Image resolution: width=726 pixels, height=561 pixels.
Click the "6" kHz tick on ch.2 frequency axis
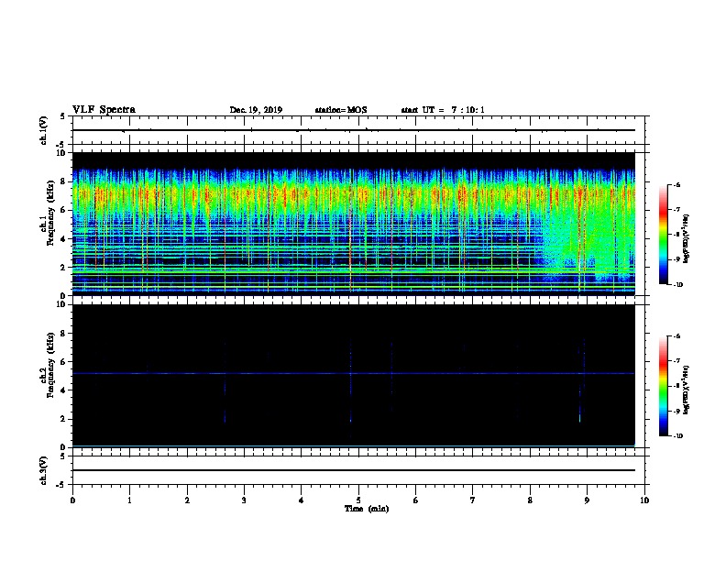click(x=63, y=362)
